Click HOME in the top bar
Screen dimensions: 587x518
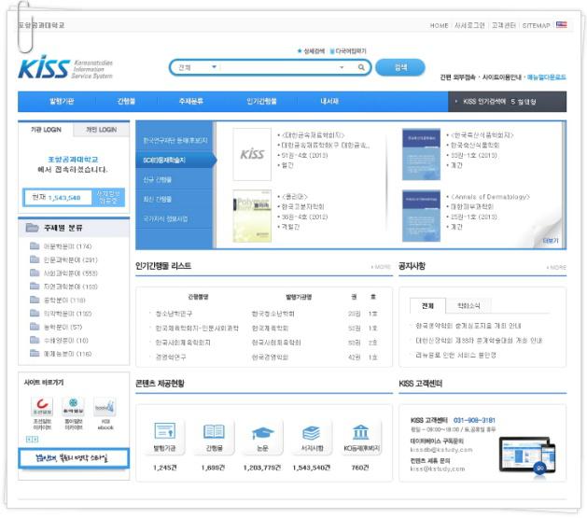point(439,25)
